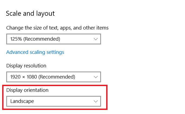
Task: Click the chevron arrow on the scaling dropdown
Action: pos(96,39)
